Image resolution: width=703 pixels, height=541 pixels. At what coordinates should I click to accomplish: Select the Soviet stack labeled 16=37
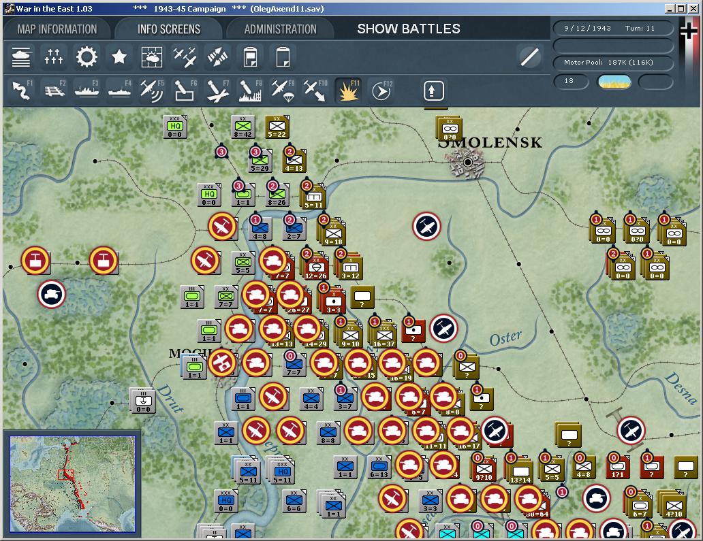[x=384, y=333]
